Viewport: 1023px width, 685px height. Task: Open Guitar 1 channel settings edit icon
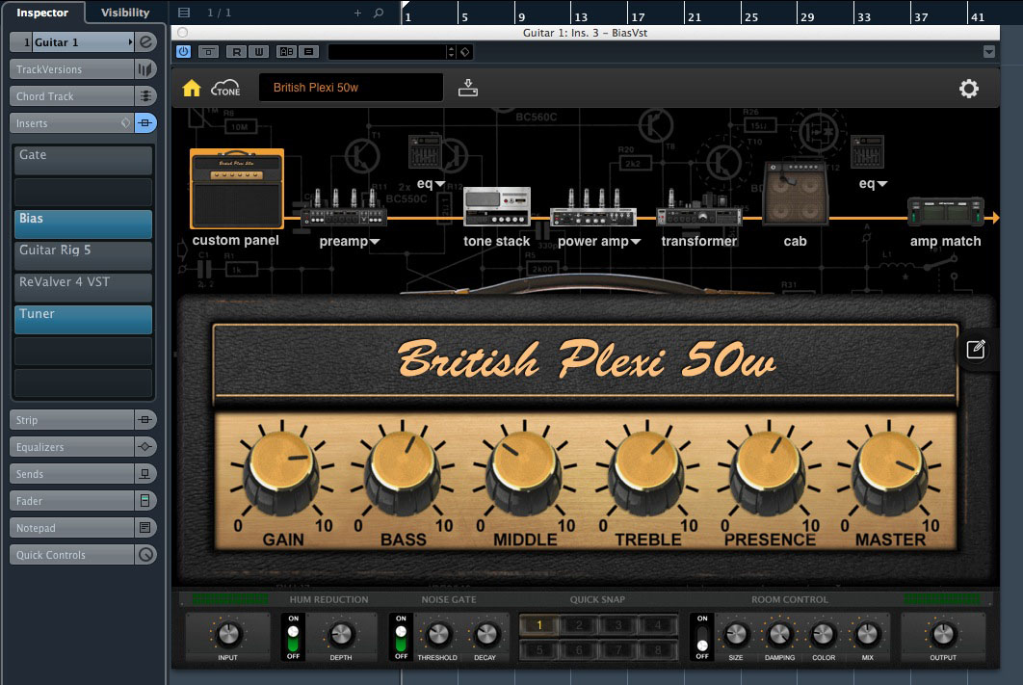[x=146, y=42]
